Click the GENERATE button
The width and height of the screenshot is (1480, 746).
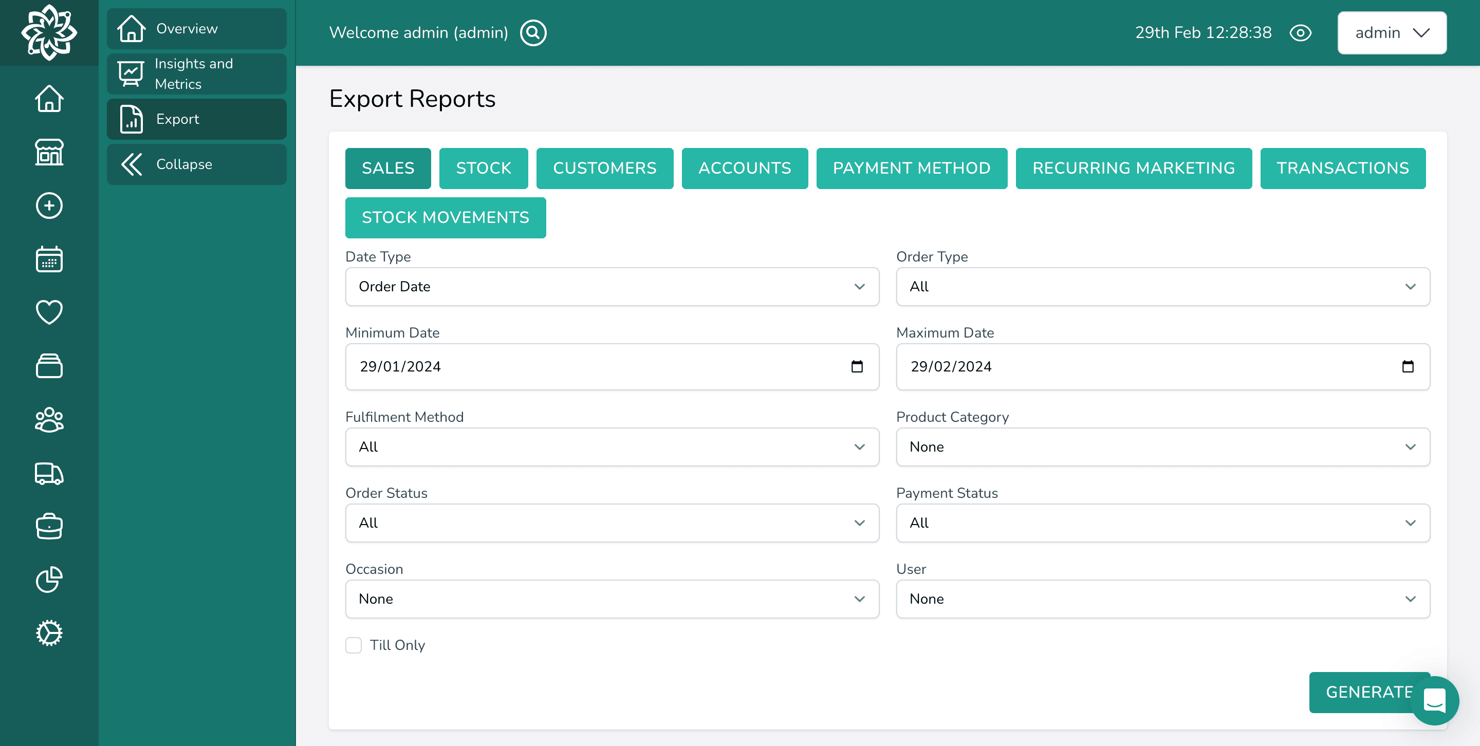click(x=1370, y=692)
